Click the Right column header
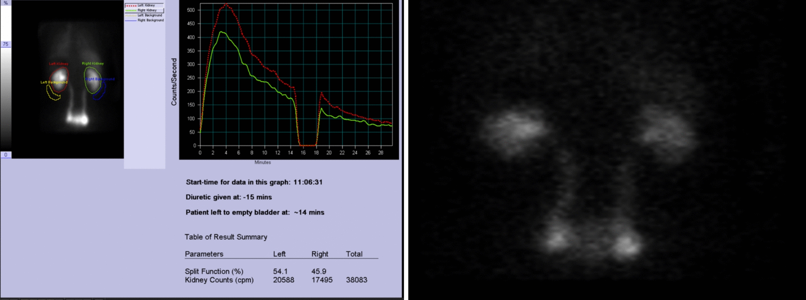 320,254
